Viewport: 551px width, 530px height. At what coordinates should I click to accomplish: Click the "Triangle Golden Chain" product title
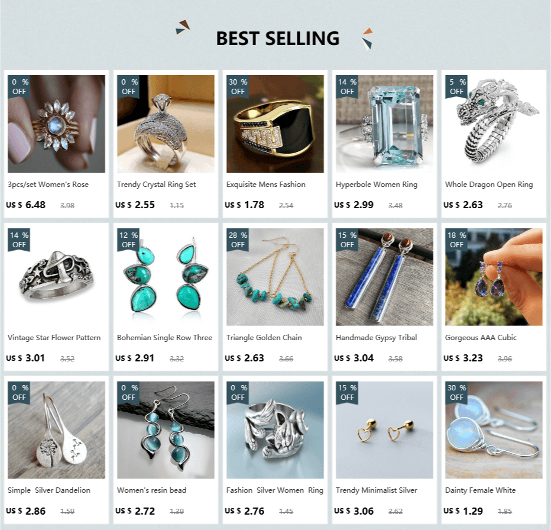coord(264,338)
